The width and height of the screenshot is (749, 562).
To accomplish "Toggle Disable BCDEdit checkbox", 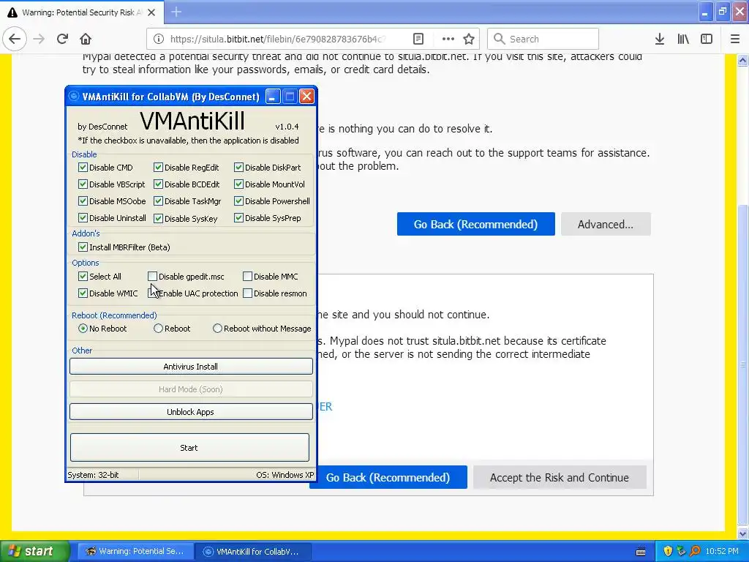I will 158,184.
